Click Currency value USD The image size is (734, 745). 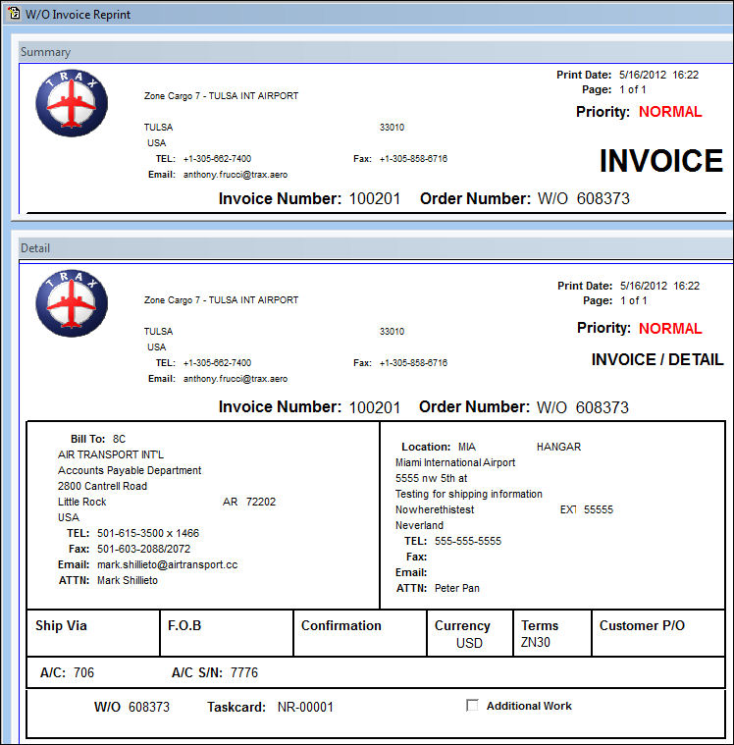click(469, 643)
